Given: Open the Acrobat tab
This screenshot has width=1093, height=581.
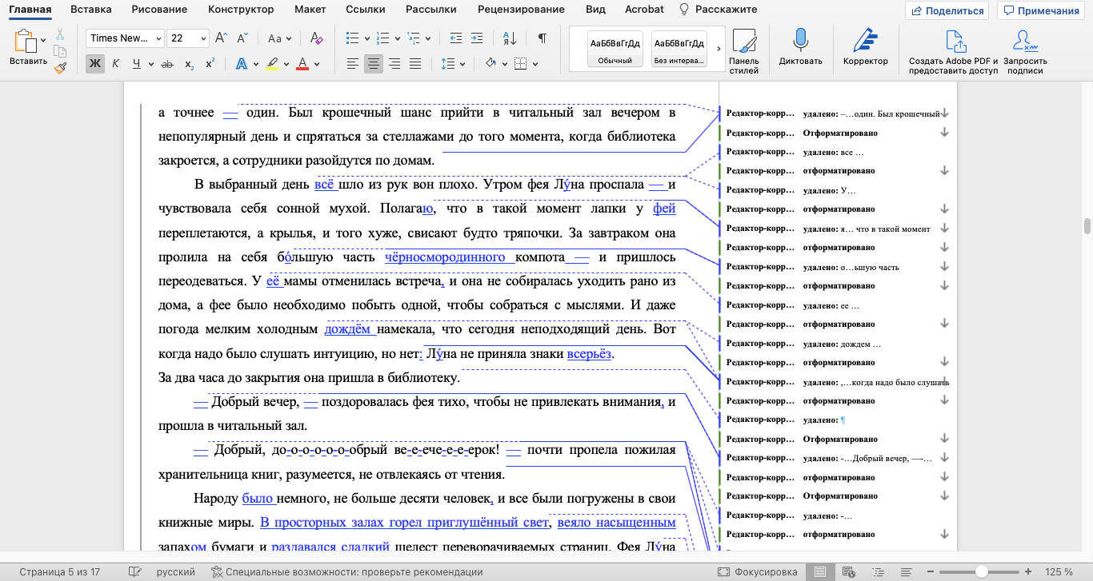Looking at the screenshot, I should 645,10.
